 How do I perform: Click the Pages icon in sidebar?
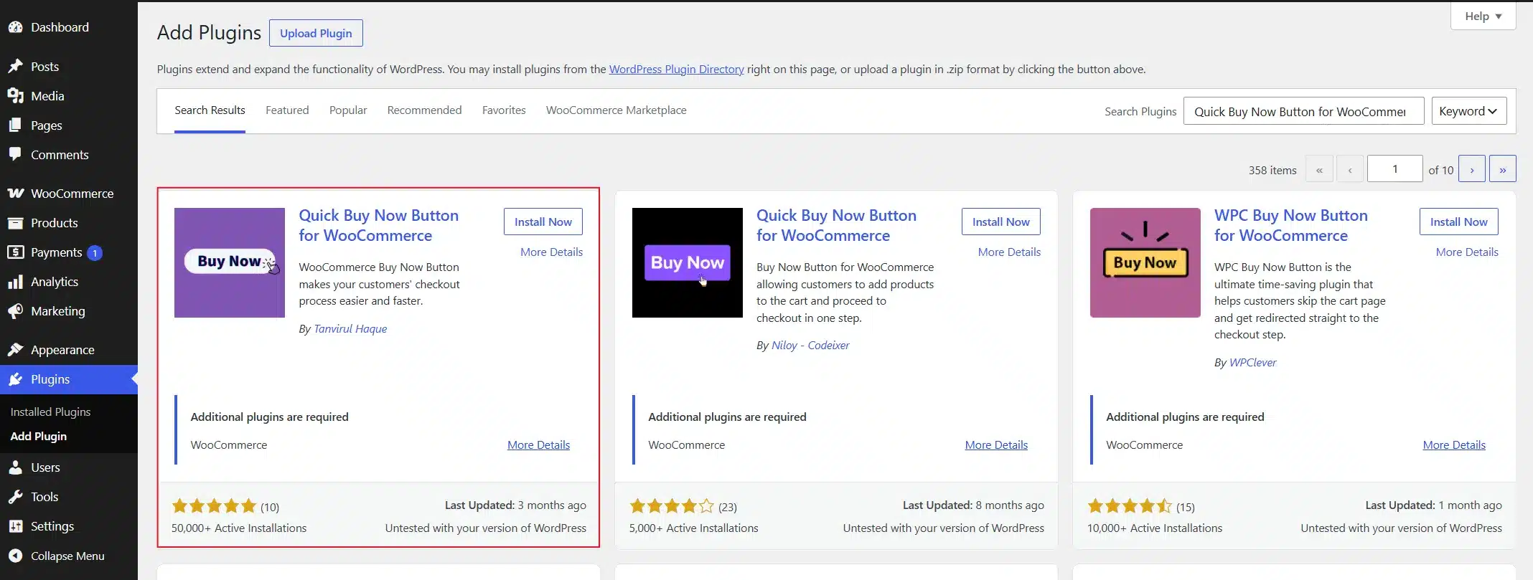pyautogui.click(x=16, y=125)
